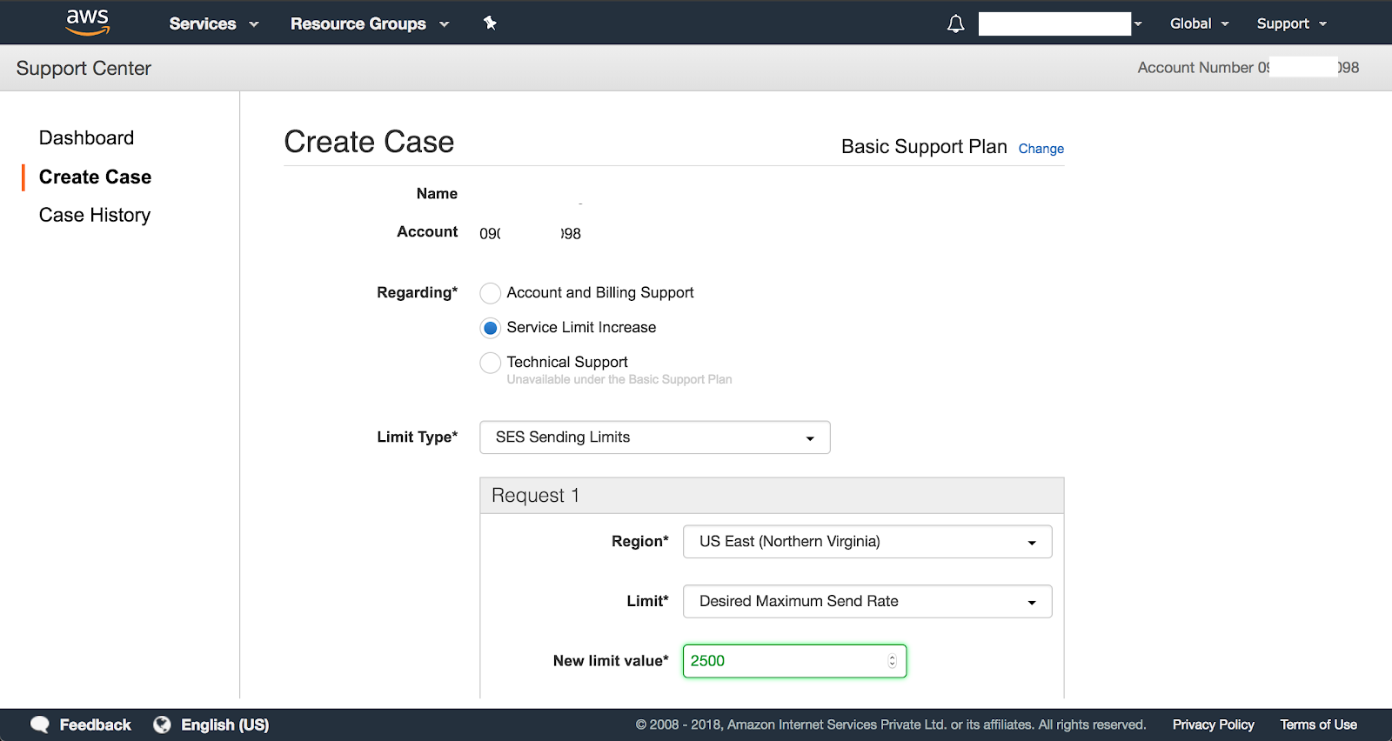Open the Limit dropdown menu

(x=867, y=602)
